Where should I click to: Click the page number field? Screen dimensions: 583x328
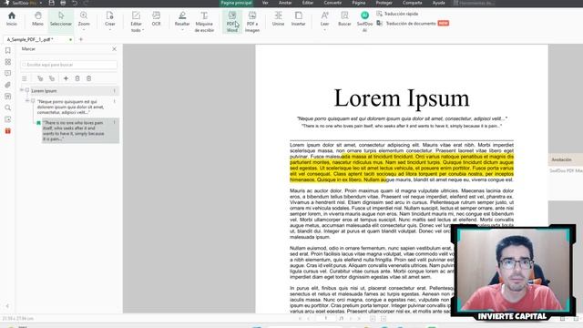326,318
